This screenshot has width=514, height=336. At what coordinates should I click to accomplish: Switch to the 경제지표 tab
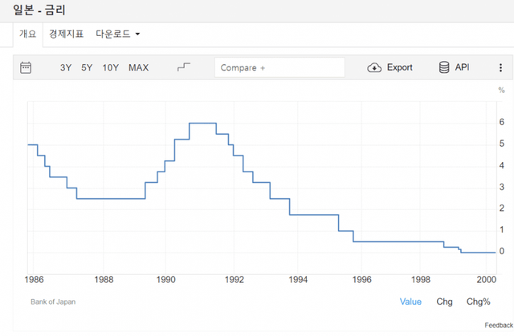(x=66, y=34)
